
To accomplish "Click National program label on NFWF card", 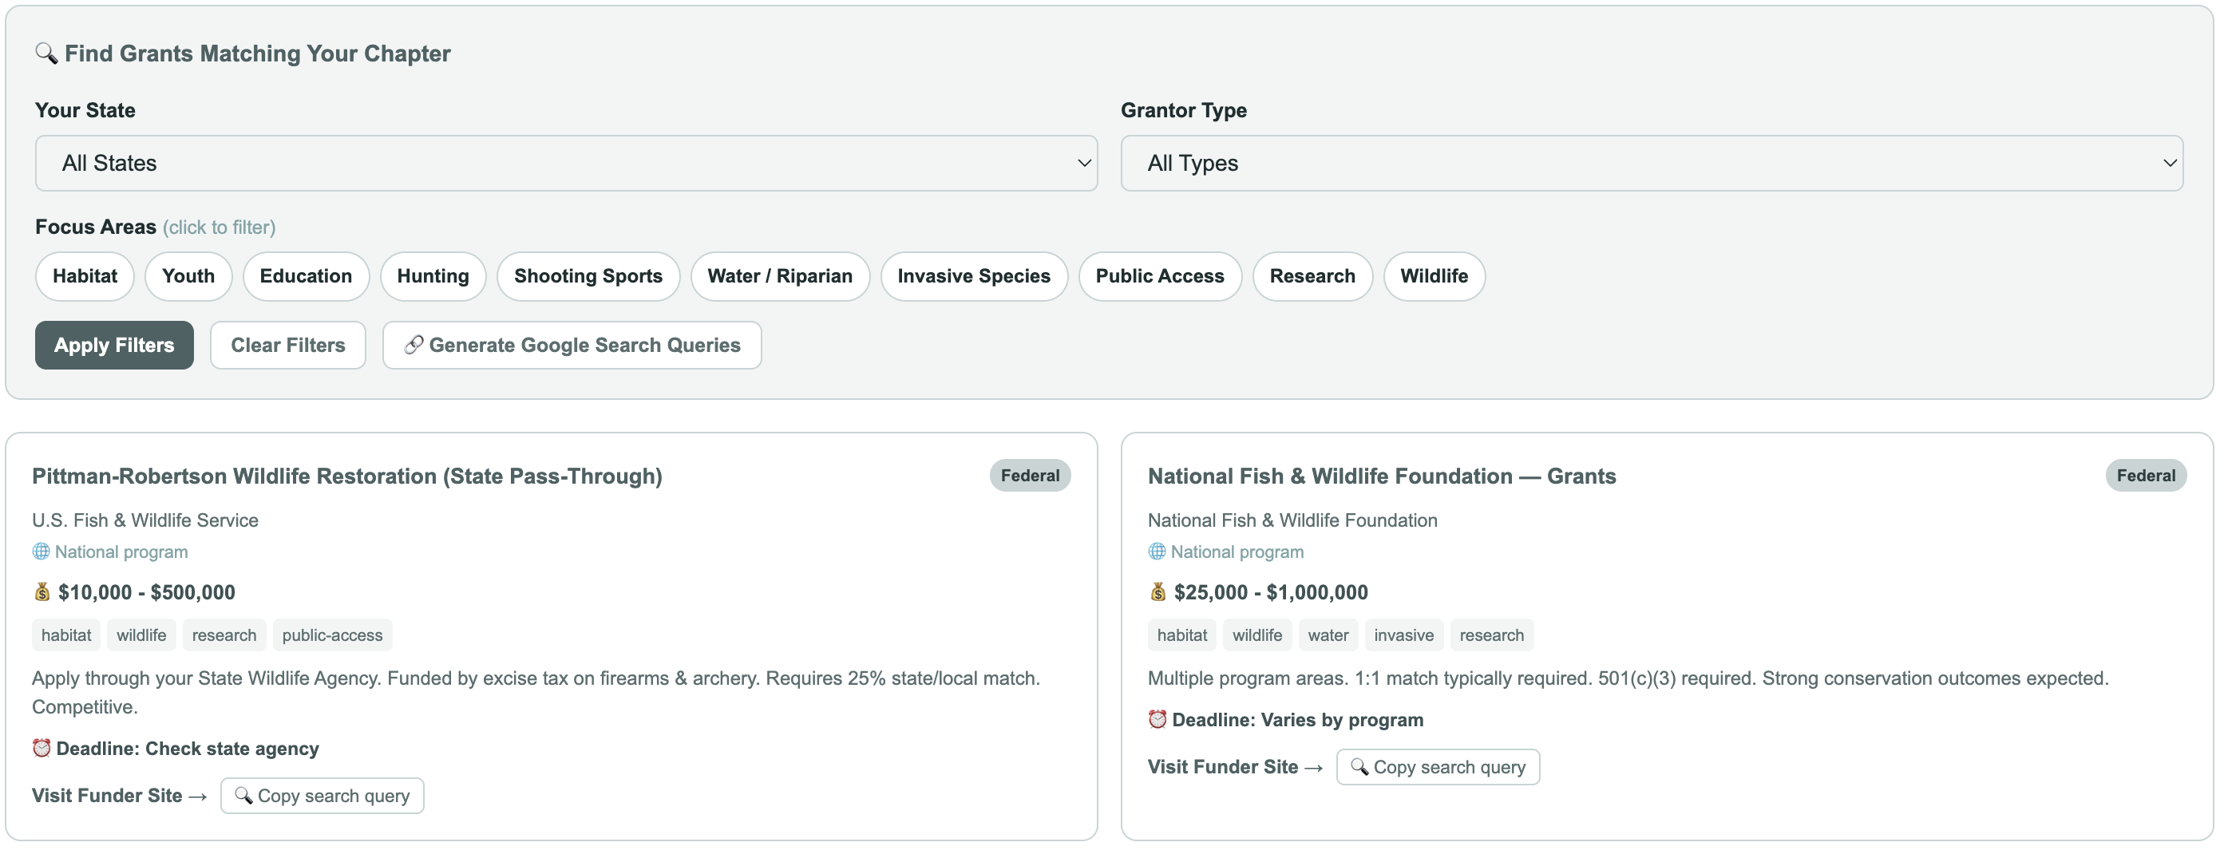I will click(x=1237, y=552).
